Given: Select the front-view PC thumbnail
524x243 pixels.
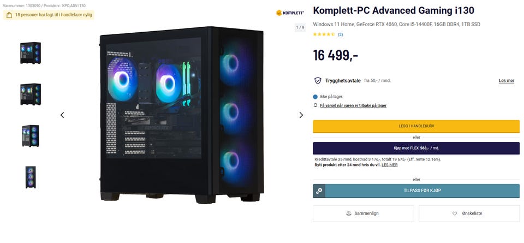Looking at the screenshot, I should pyautogui.click(x=31, y=177).
